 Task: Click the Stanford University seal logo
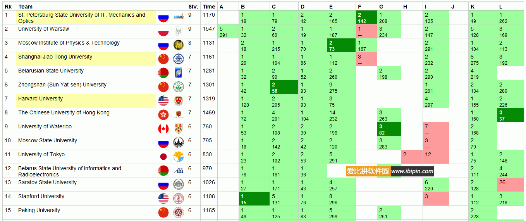coord(179,199)
